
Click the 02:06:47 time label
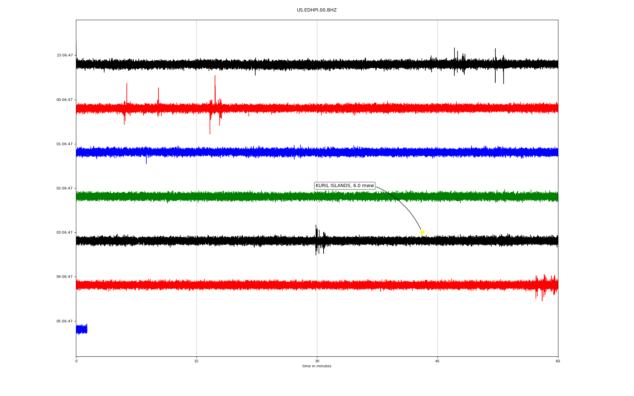(x=65, y=188)
